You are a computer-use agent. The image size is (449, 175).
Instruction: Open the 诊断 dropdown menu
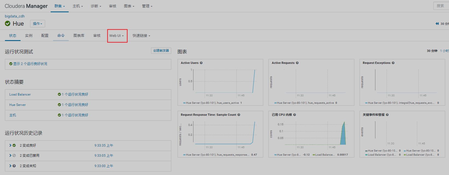96,6
